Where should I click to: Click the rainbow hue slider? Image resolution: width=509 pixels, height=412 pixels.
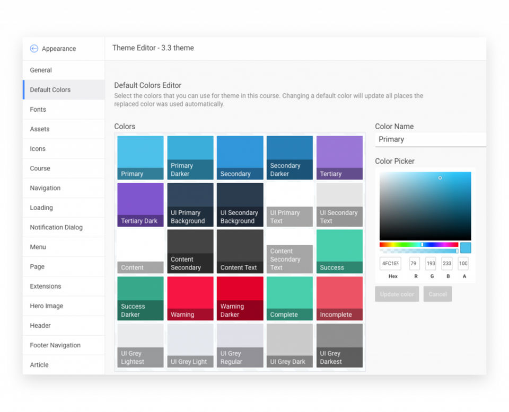pyautogui.click(x=419, y=245)
